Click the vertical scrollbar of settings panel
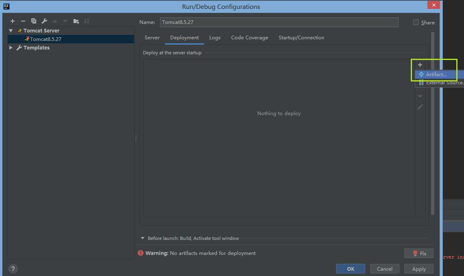Image resolution: width=464 pixels, height=276 pixels. pyautogui.click(x=433, y=123)
